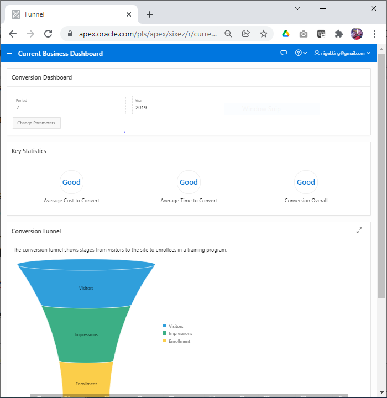This screenshot has height=398, width=387.
Task: Click the blue Visitors legend swatch
Action: [164, 326]
